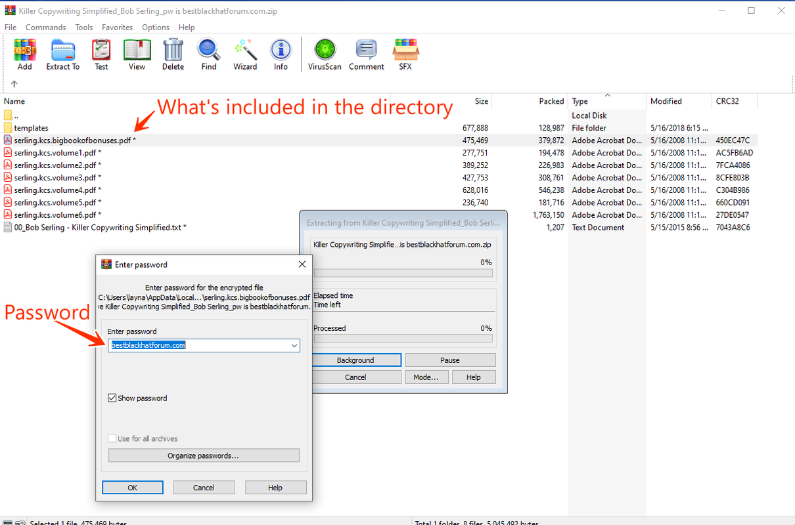The height and width of the screenshot is (525, 795).
Task: Click packed value 1,763,150
Action: click(x=548, y=215)
